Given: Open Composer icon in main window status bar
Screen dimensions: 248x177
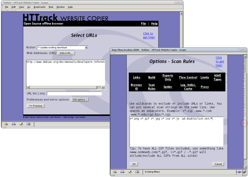Looking at the screenshot, I should coord(21,124).
